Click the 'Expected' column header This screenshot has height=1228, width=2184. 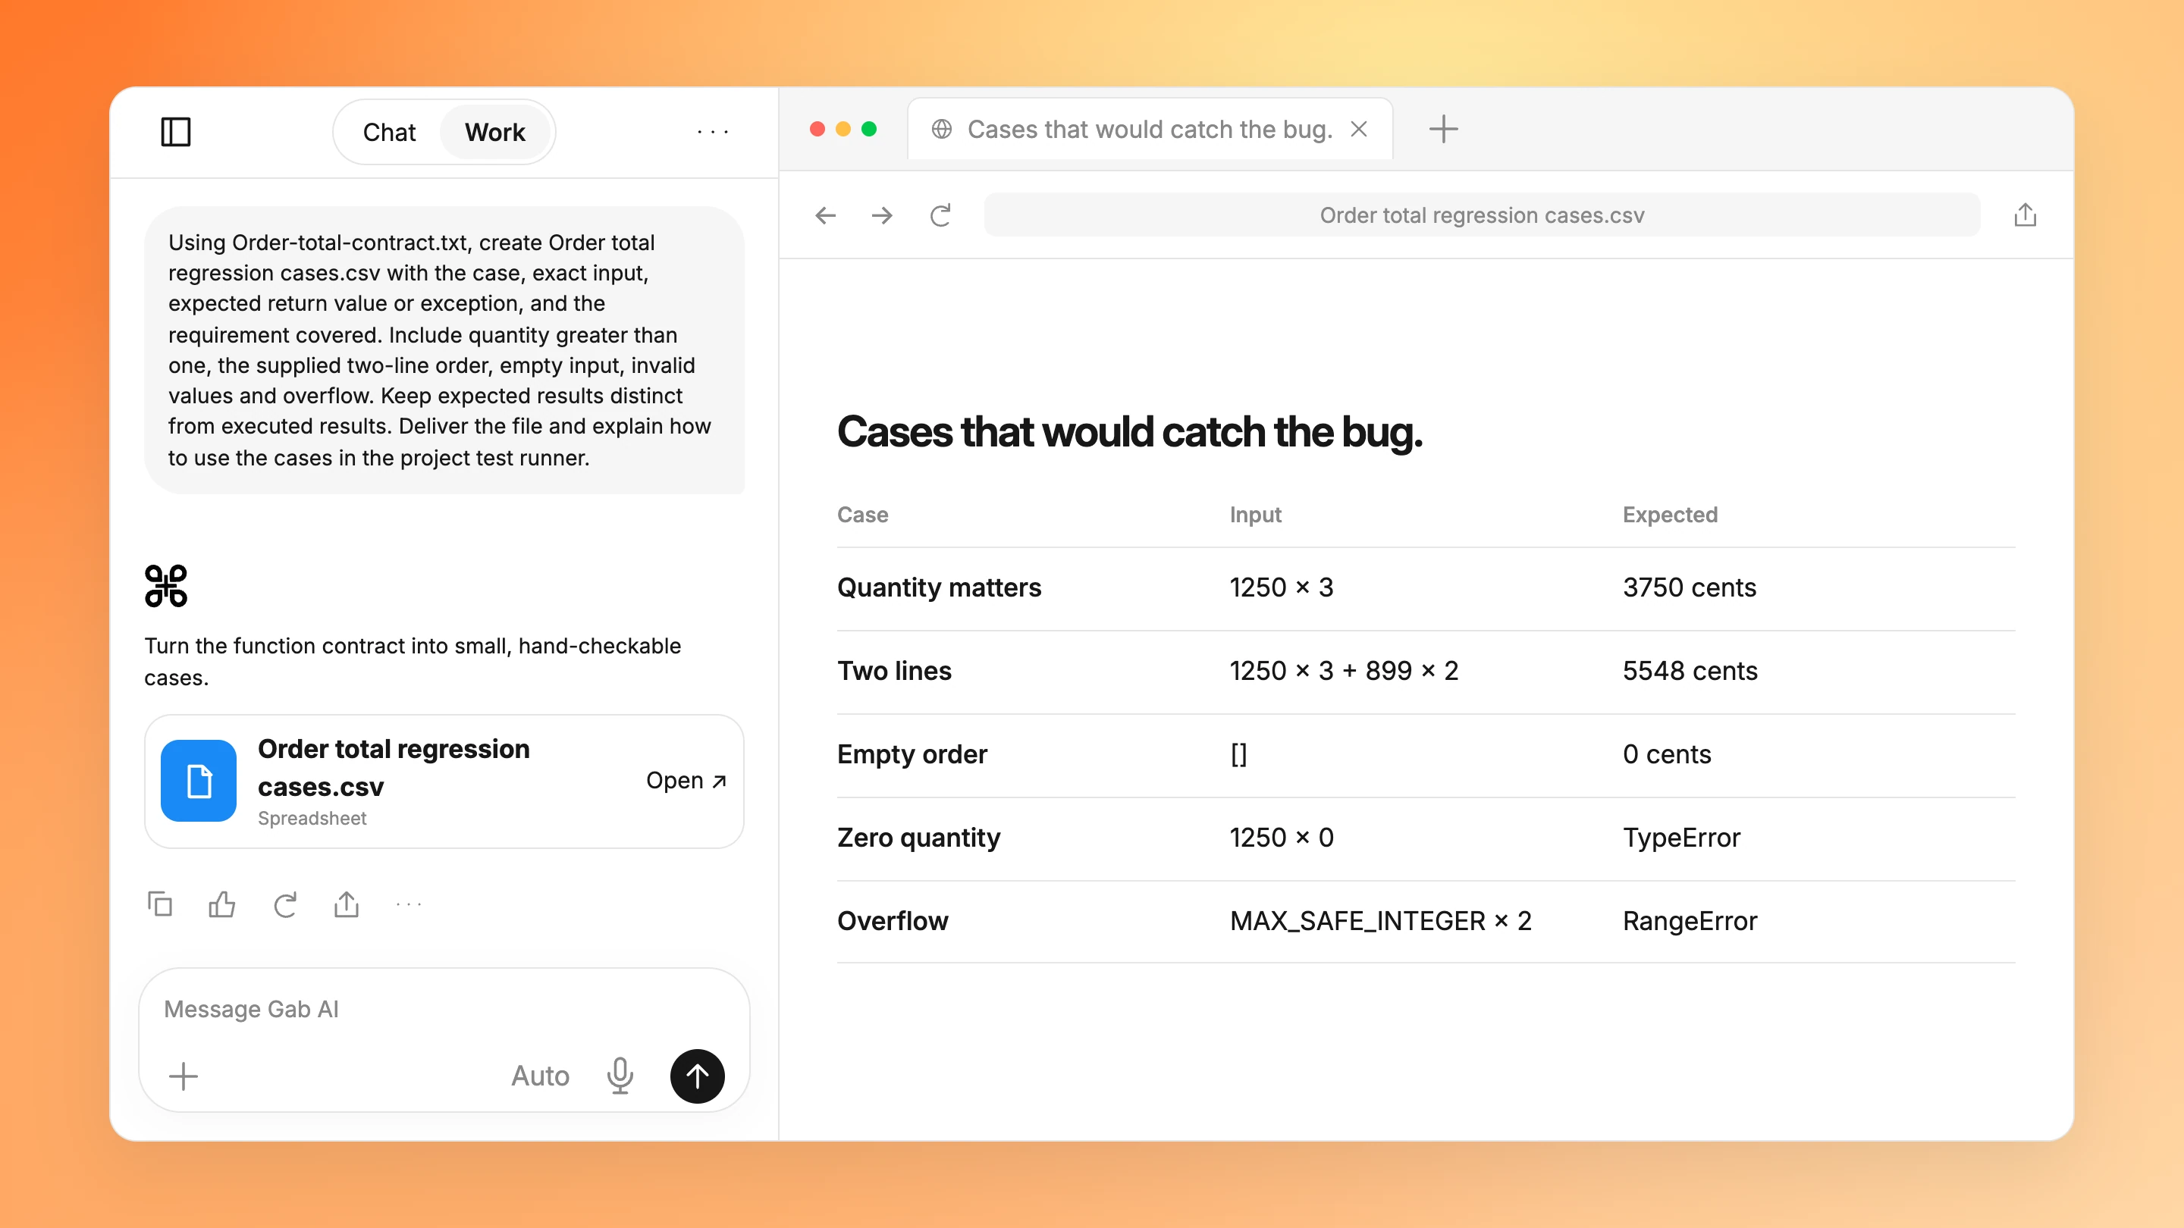point(1669,515)
